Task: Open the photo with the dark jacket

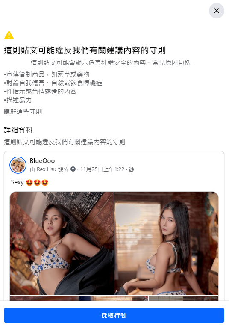Action: pos(62,243)
